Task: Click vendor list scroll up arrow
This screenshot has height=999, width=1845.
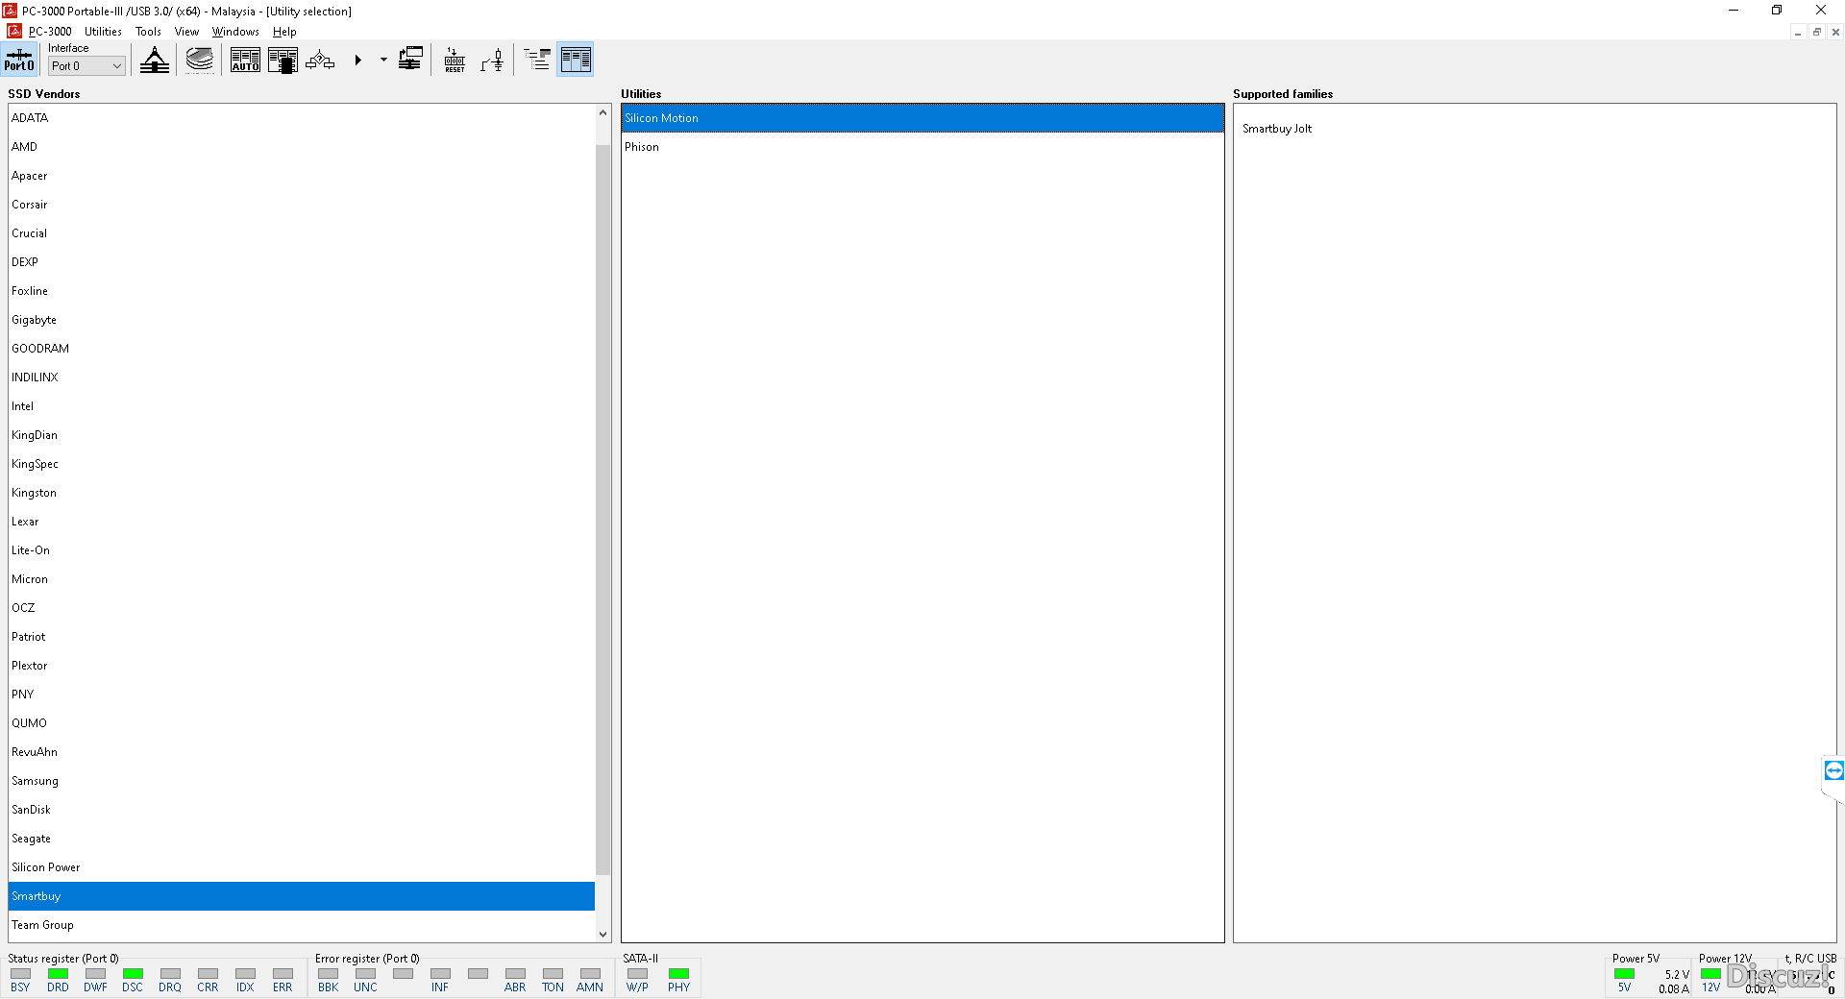Action: point(603,112)
